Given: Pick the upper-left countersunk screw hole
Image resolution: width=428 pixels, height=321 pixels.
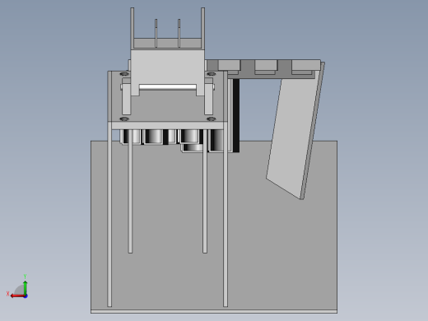Looking at the screenshot, I should [124, 74].
